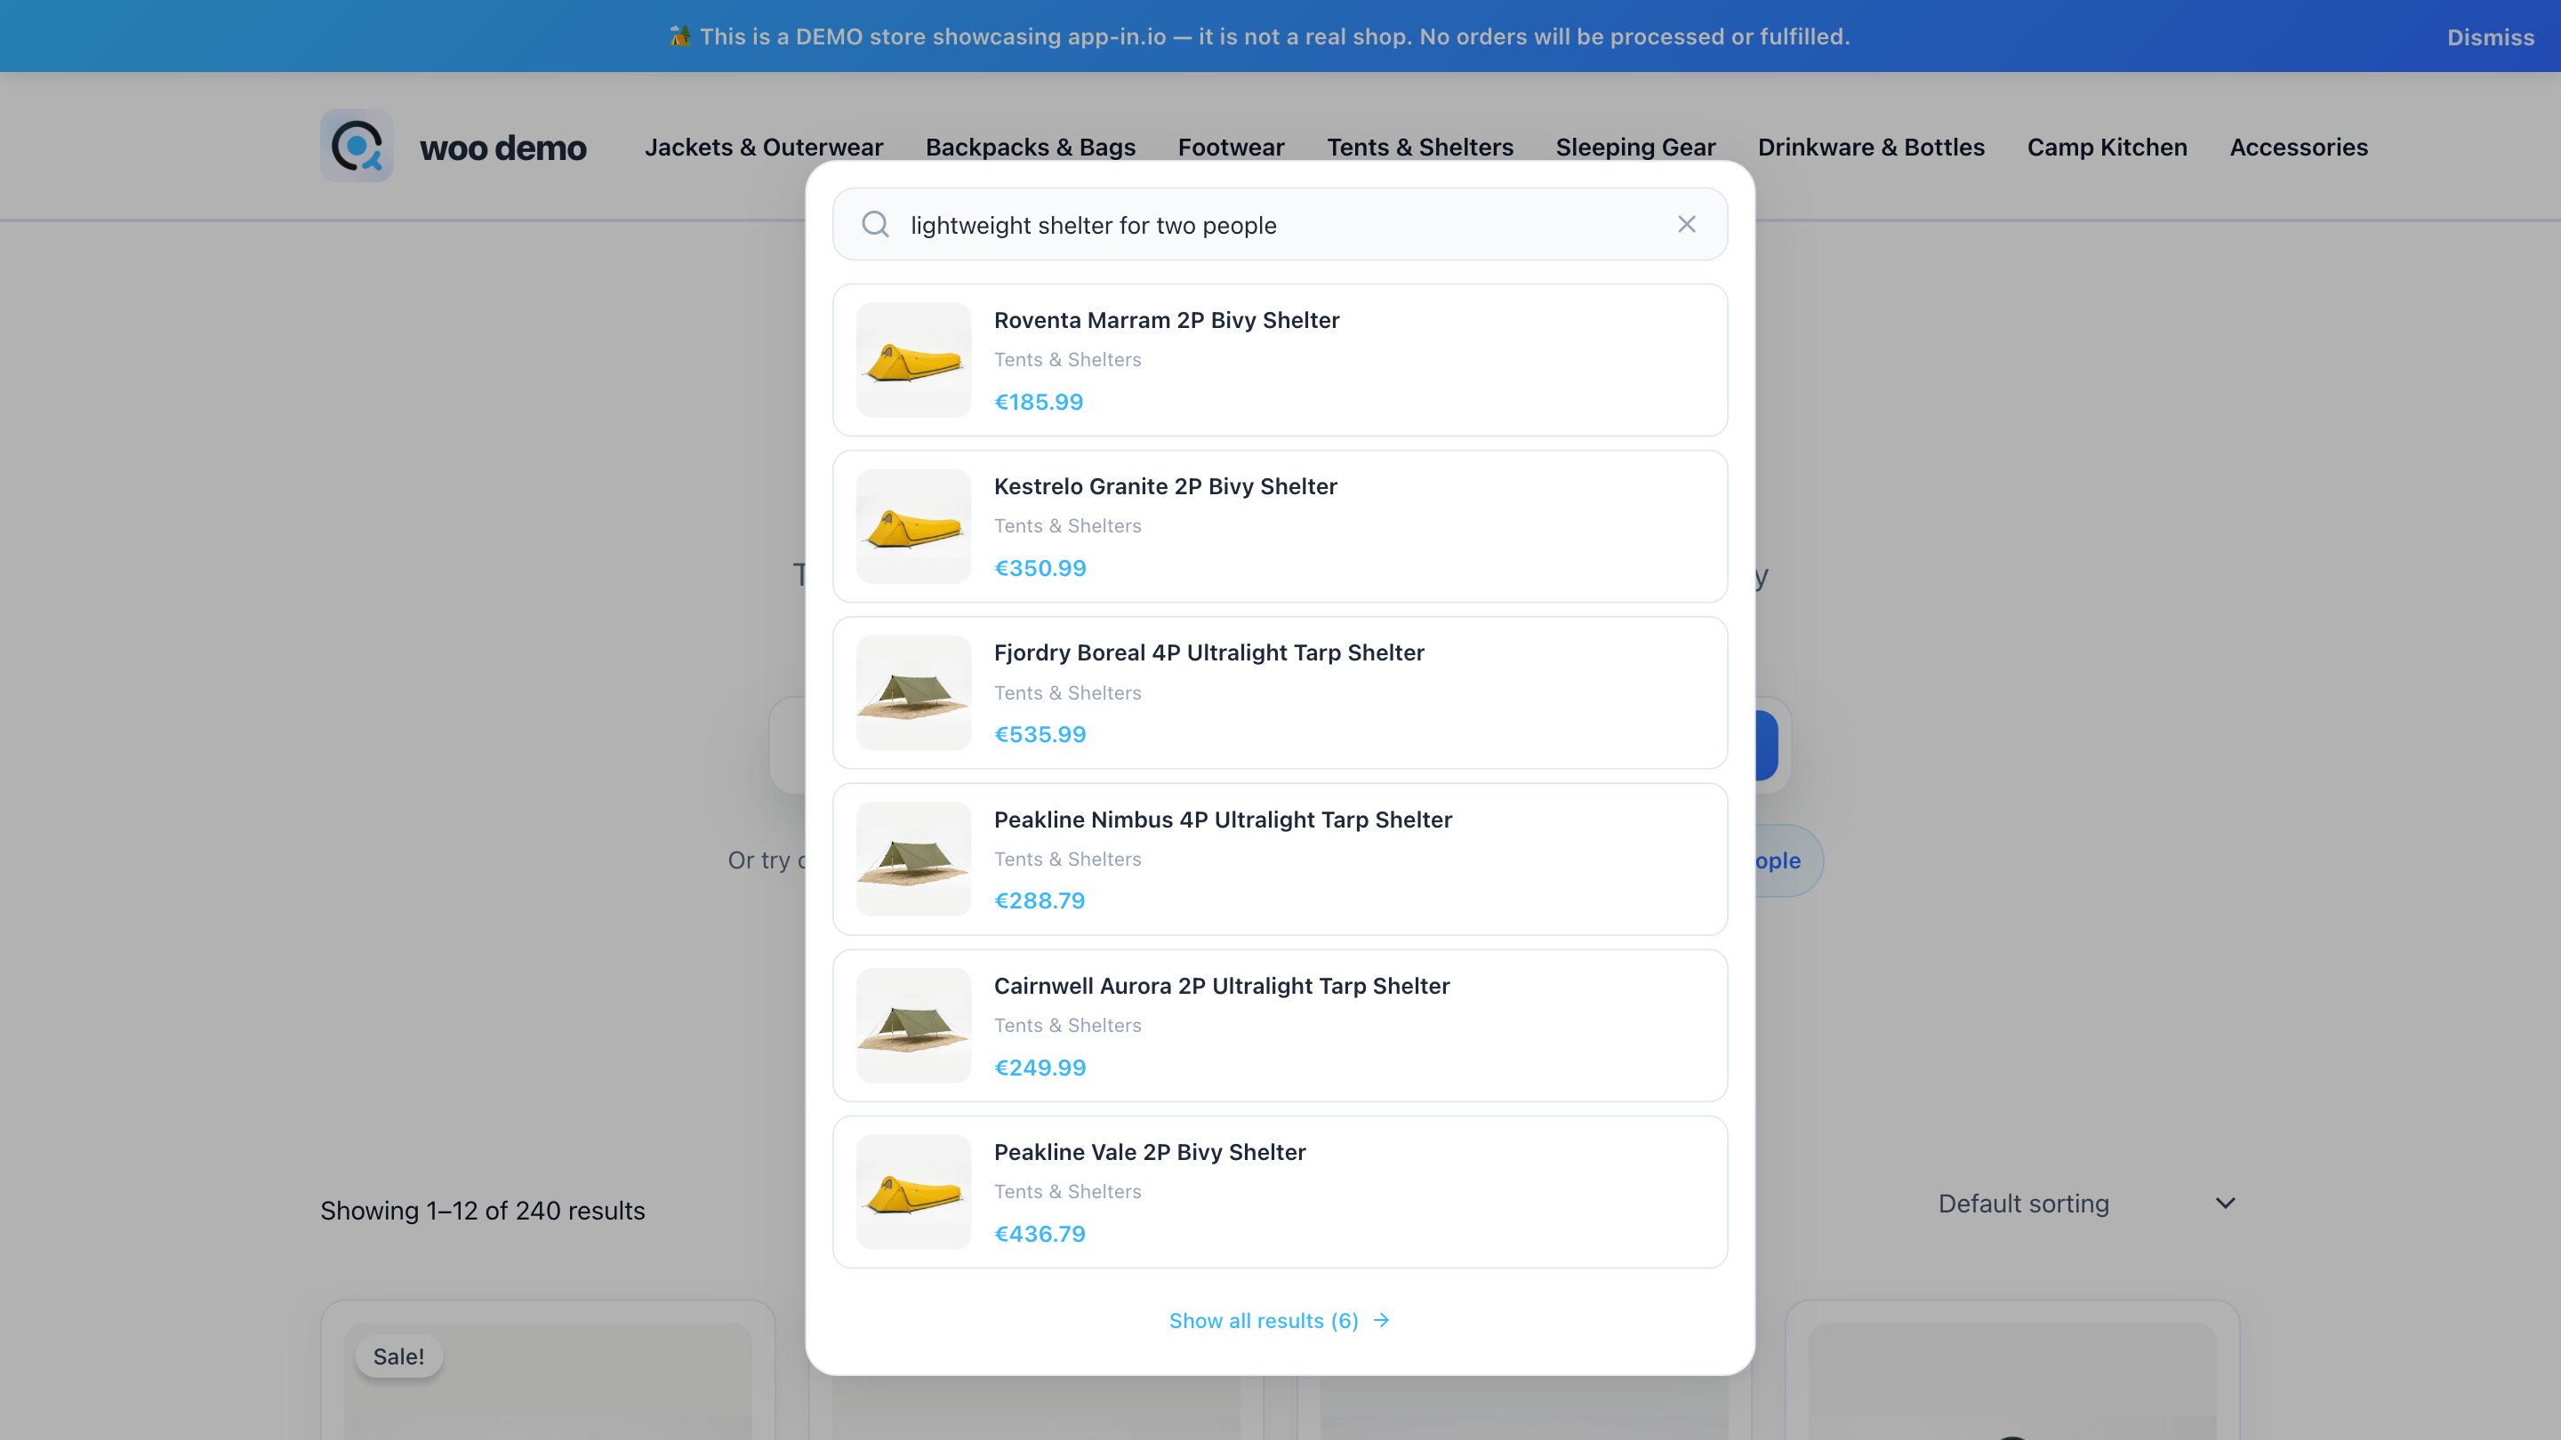
Task: Dismiss the demo store banner
Action: pyautogui.click(x=2491, y=36)
